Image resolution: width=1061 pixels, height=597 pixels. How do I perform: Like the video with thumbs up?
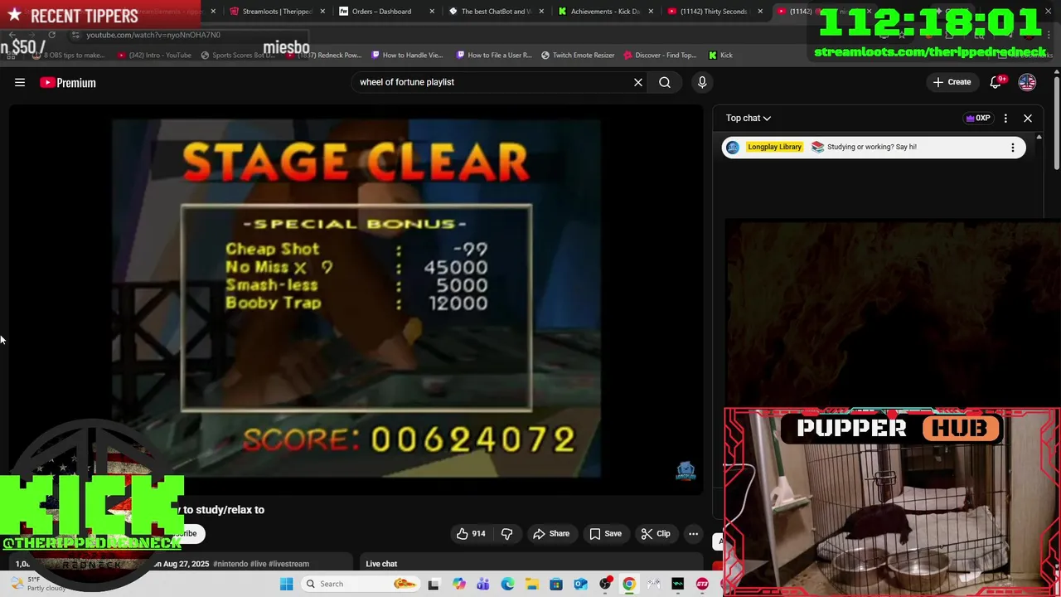pos(470,534)
